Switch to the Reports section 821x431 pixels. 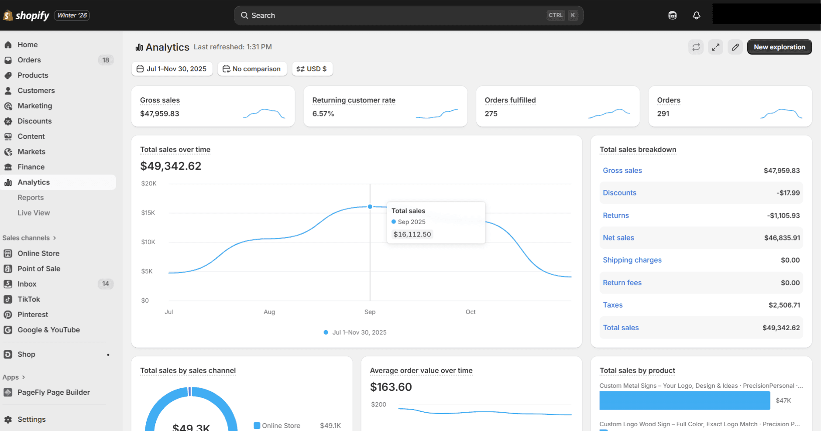point(31,197)
